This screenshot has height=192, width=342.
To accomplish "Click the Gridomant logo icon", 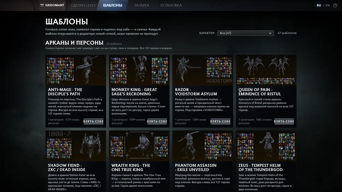I will coord(42,5).
